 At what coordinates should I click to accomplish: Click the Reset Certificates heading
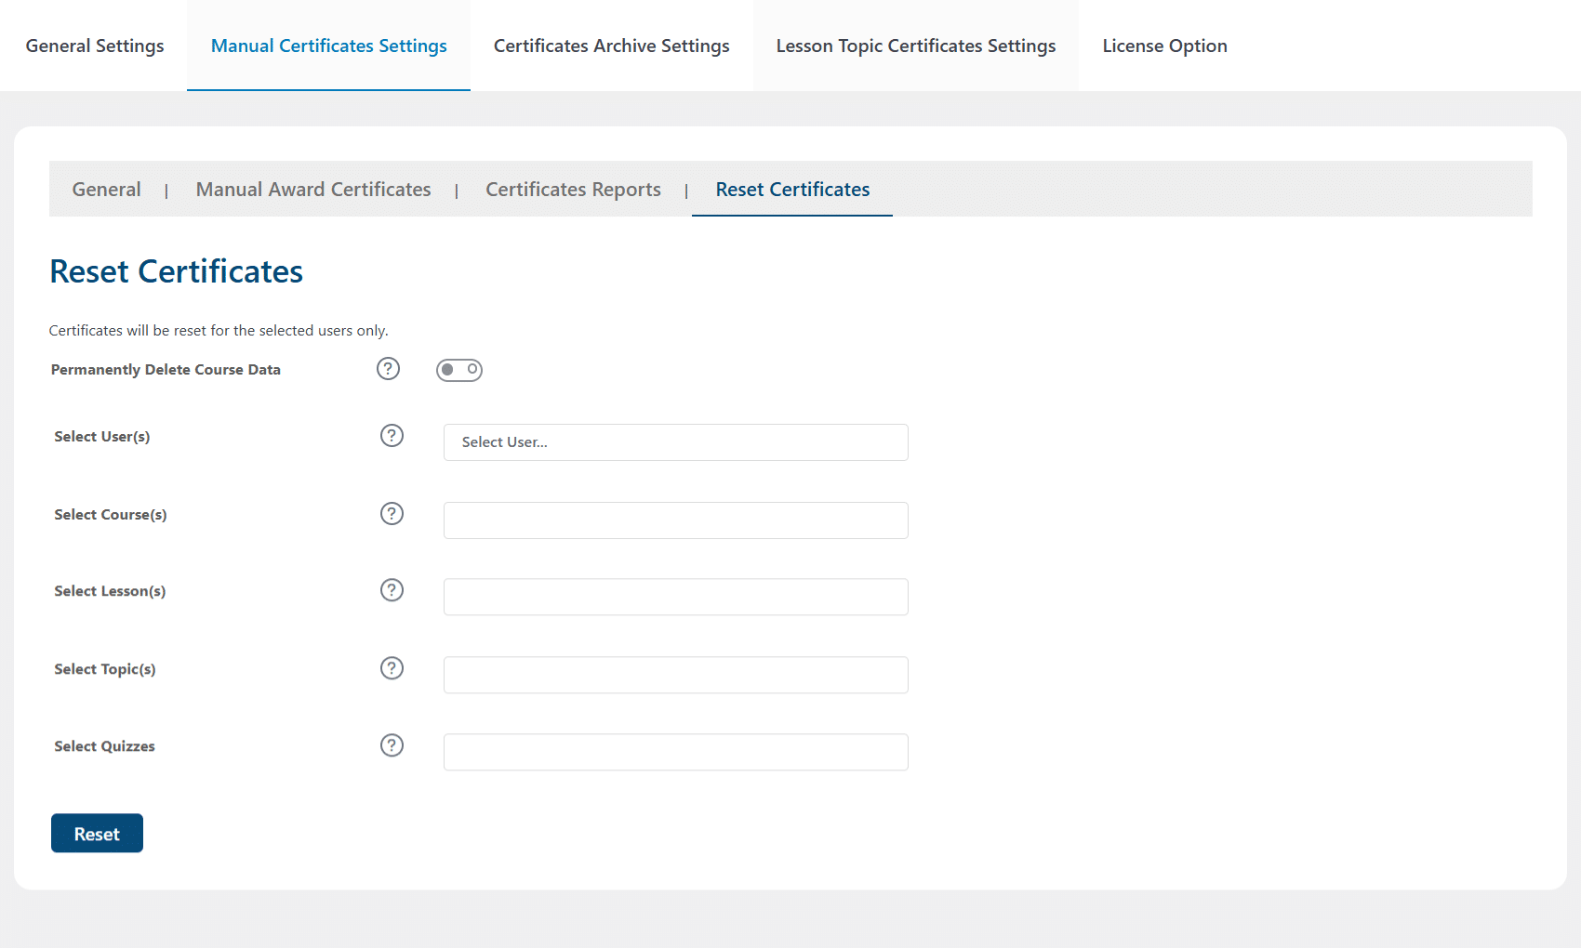coord(177,271)
